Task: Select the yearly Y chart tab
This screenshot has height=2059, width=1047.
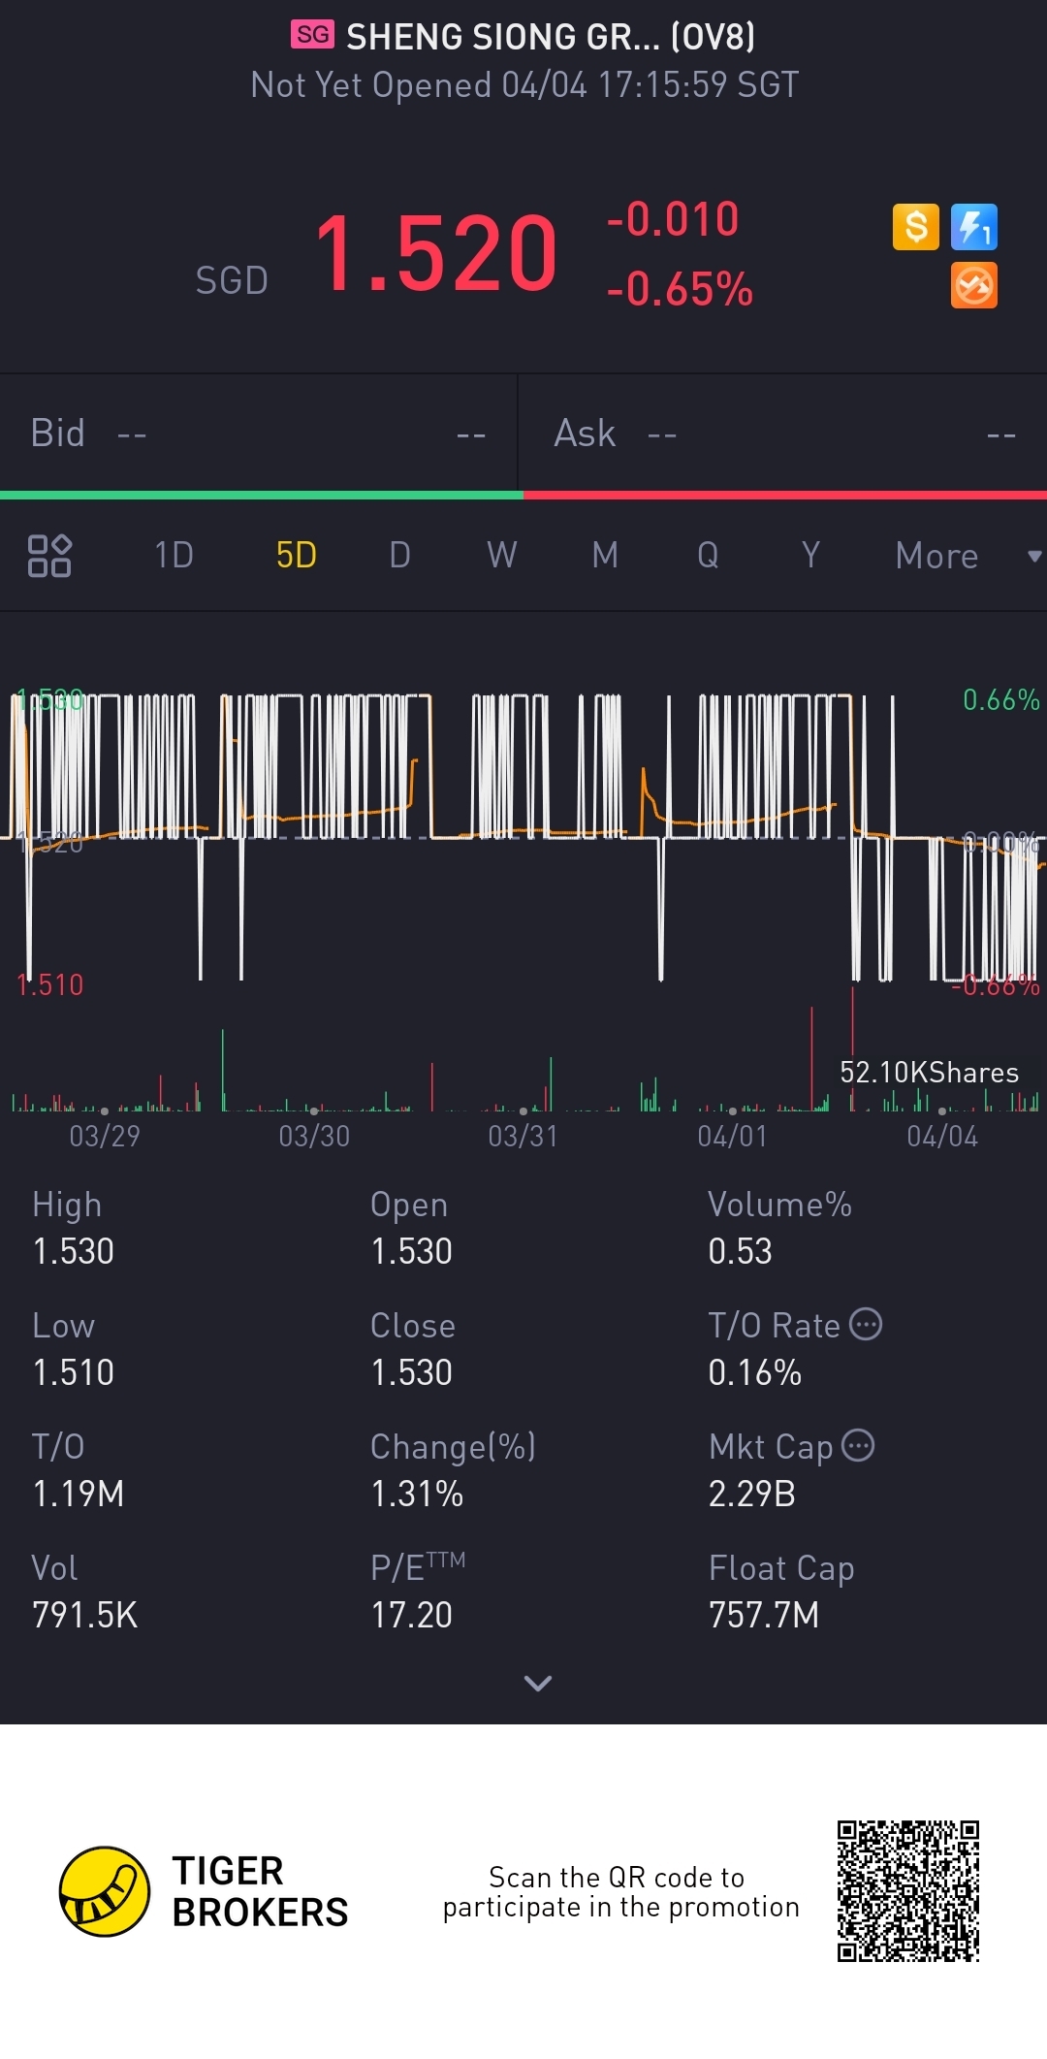Action: tap(810, 556)
